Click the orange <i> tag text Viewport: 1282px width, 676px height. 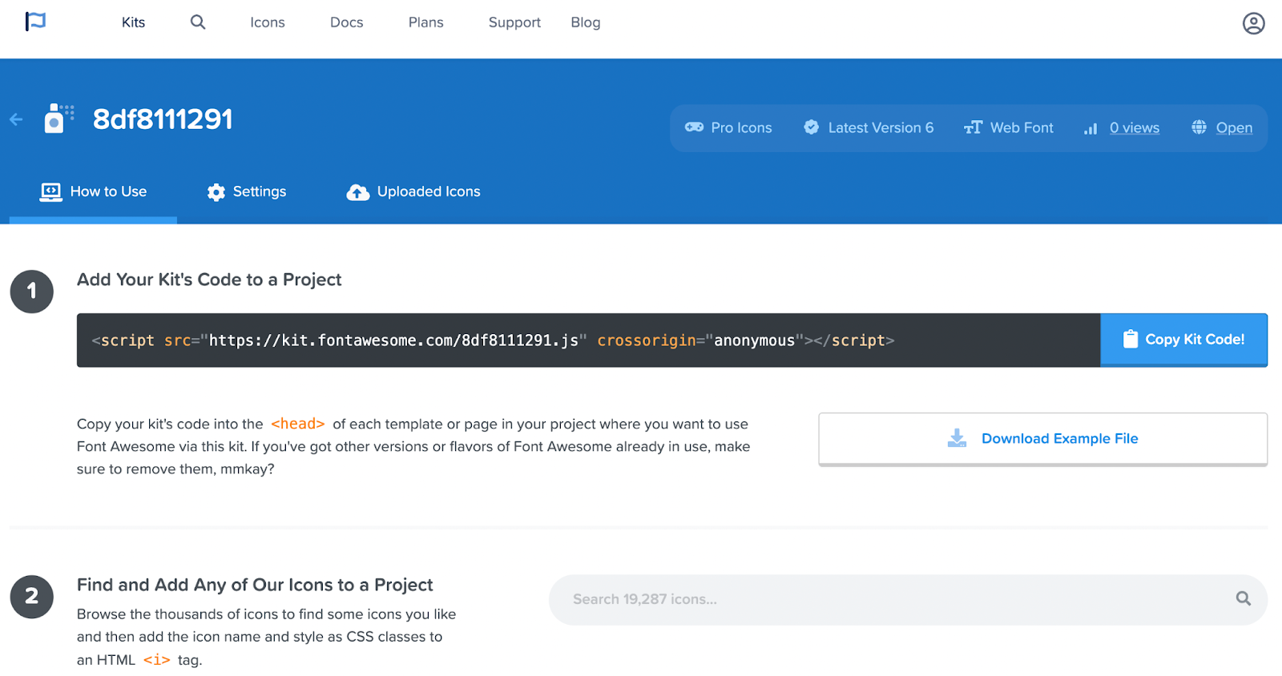(x=157, y=660)
